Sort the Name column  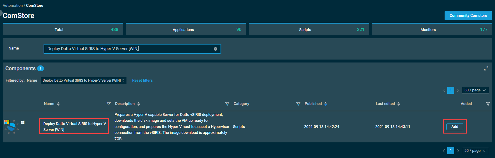(58, 104)
